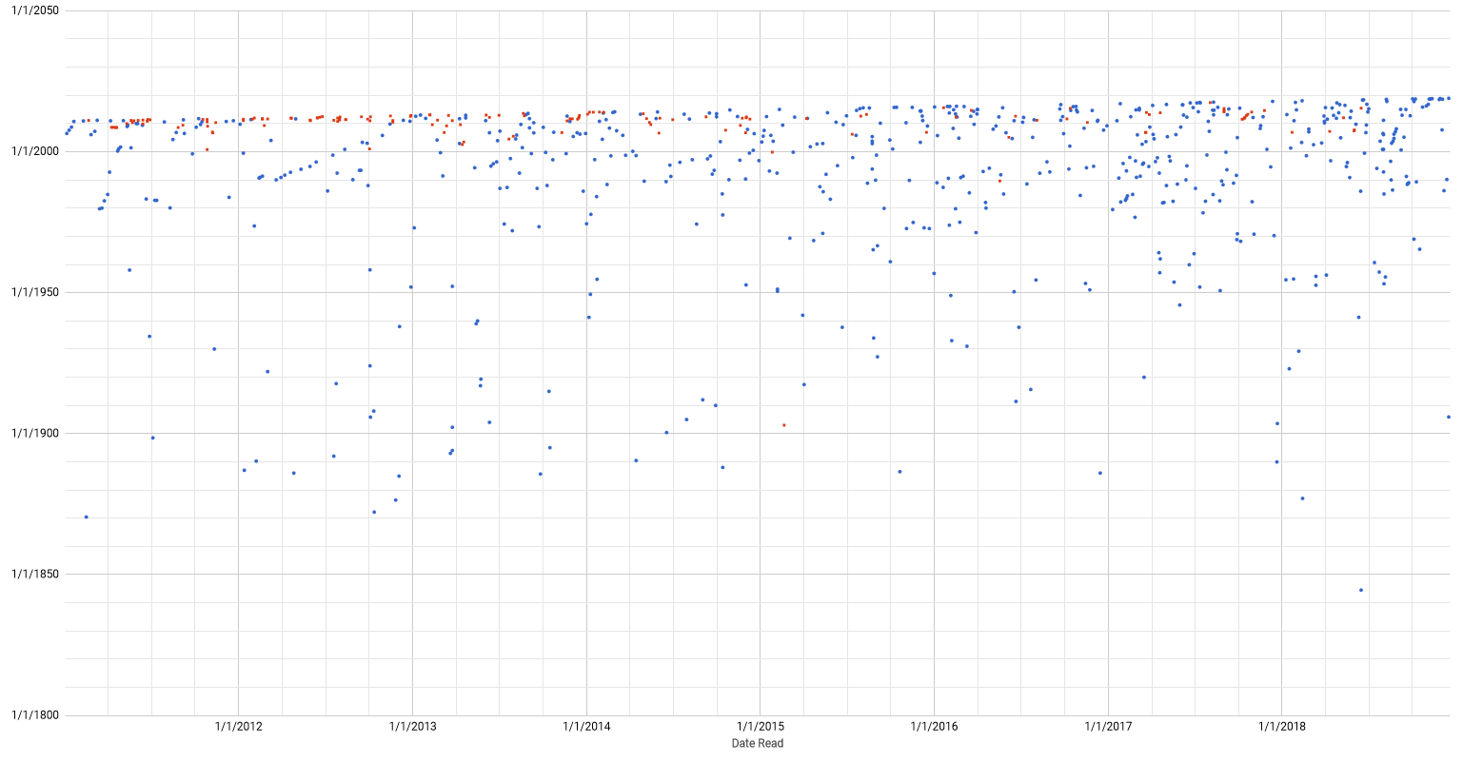Screen dimensions: 1463x762
Task: Click the 1/1/1950 y-axis label
Action: 34,292
